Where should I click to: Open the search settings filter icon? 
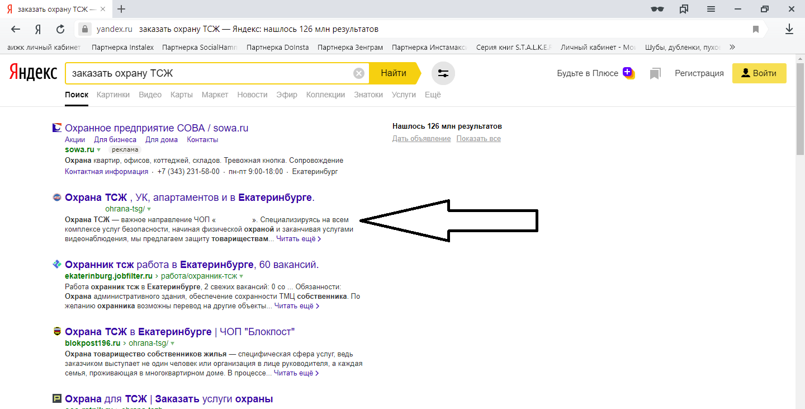click(443, 73)
